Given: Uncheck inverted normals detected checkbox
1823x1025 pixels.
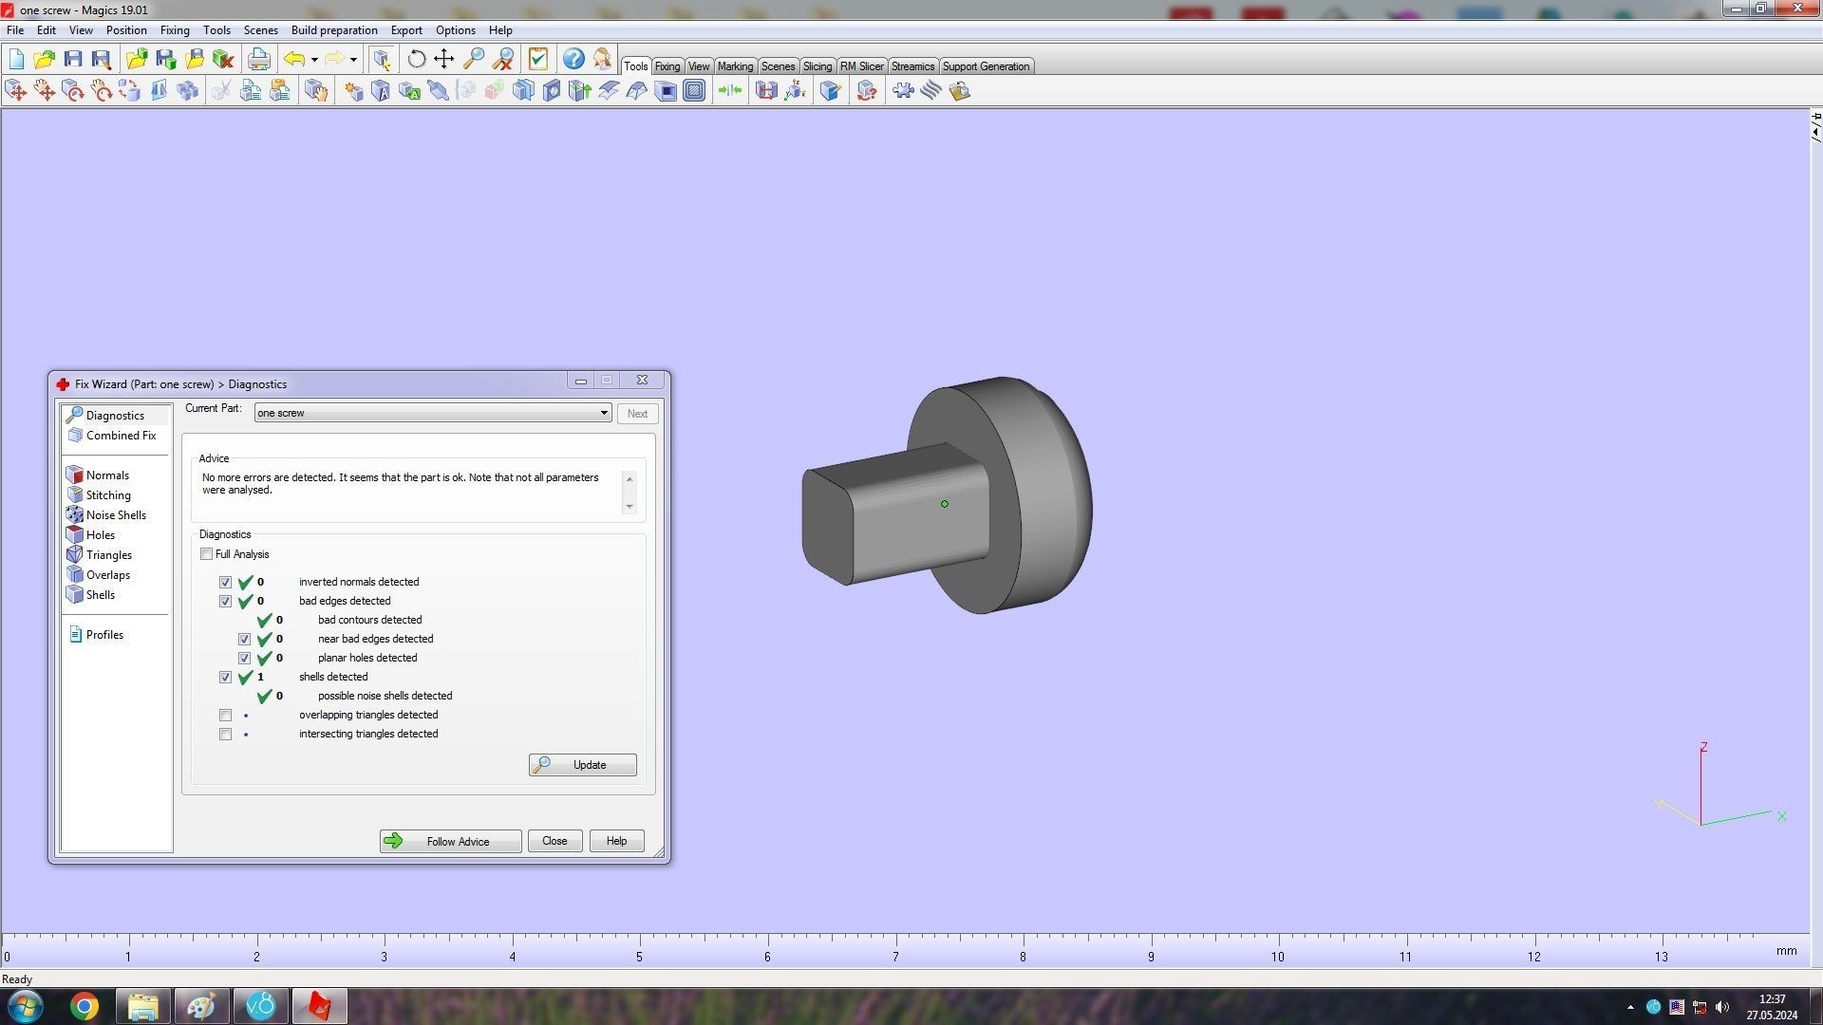Looking at the screenshot, I should 225,582.
